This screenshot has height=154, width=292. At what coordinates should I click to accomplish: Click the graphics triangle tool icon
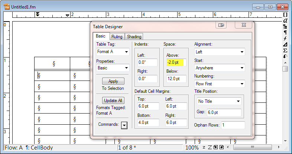click(285, 44)
